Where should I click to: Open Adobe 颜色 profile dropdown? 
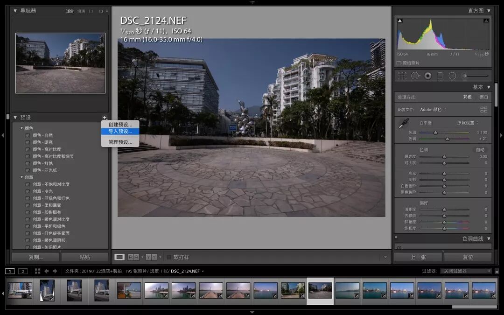click(x=433, y=110)
